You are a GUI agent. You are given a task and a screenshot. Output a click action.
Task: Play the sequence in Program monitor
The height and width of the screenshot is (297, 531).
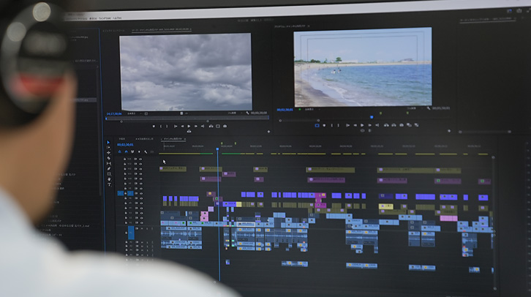coord(362,125)
